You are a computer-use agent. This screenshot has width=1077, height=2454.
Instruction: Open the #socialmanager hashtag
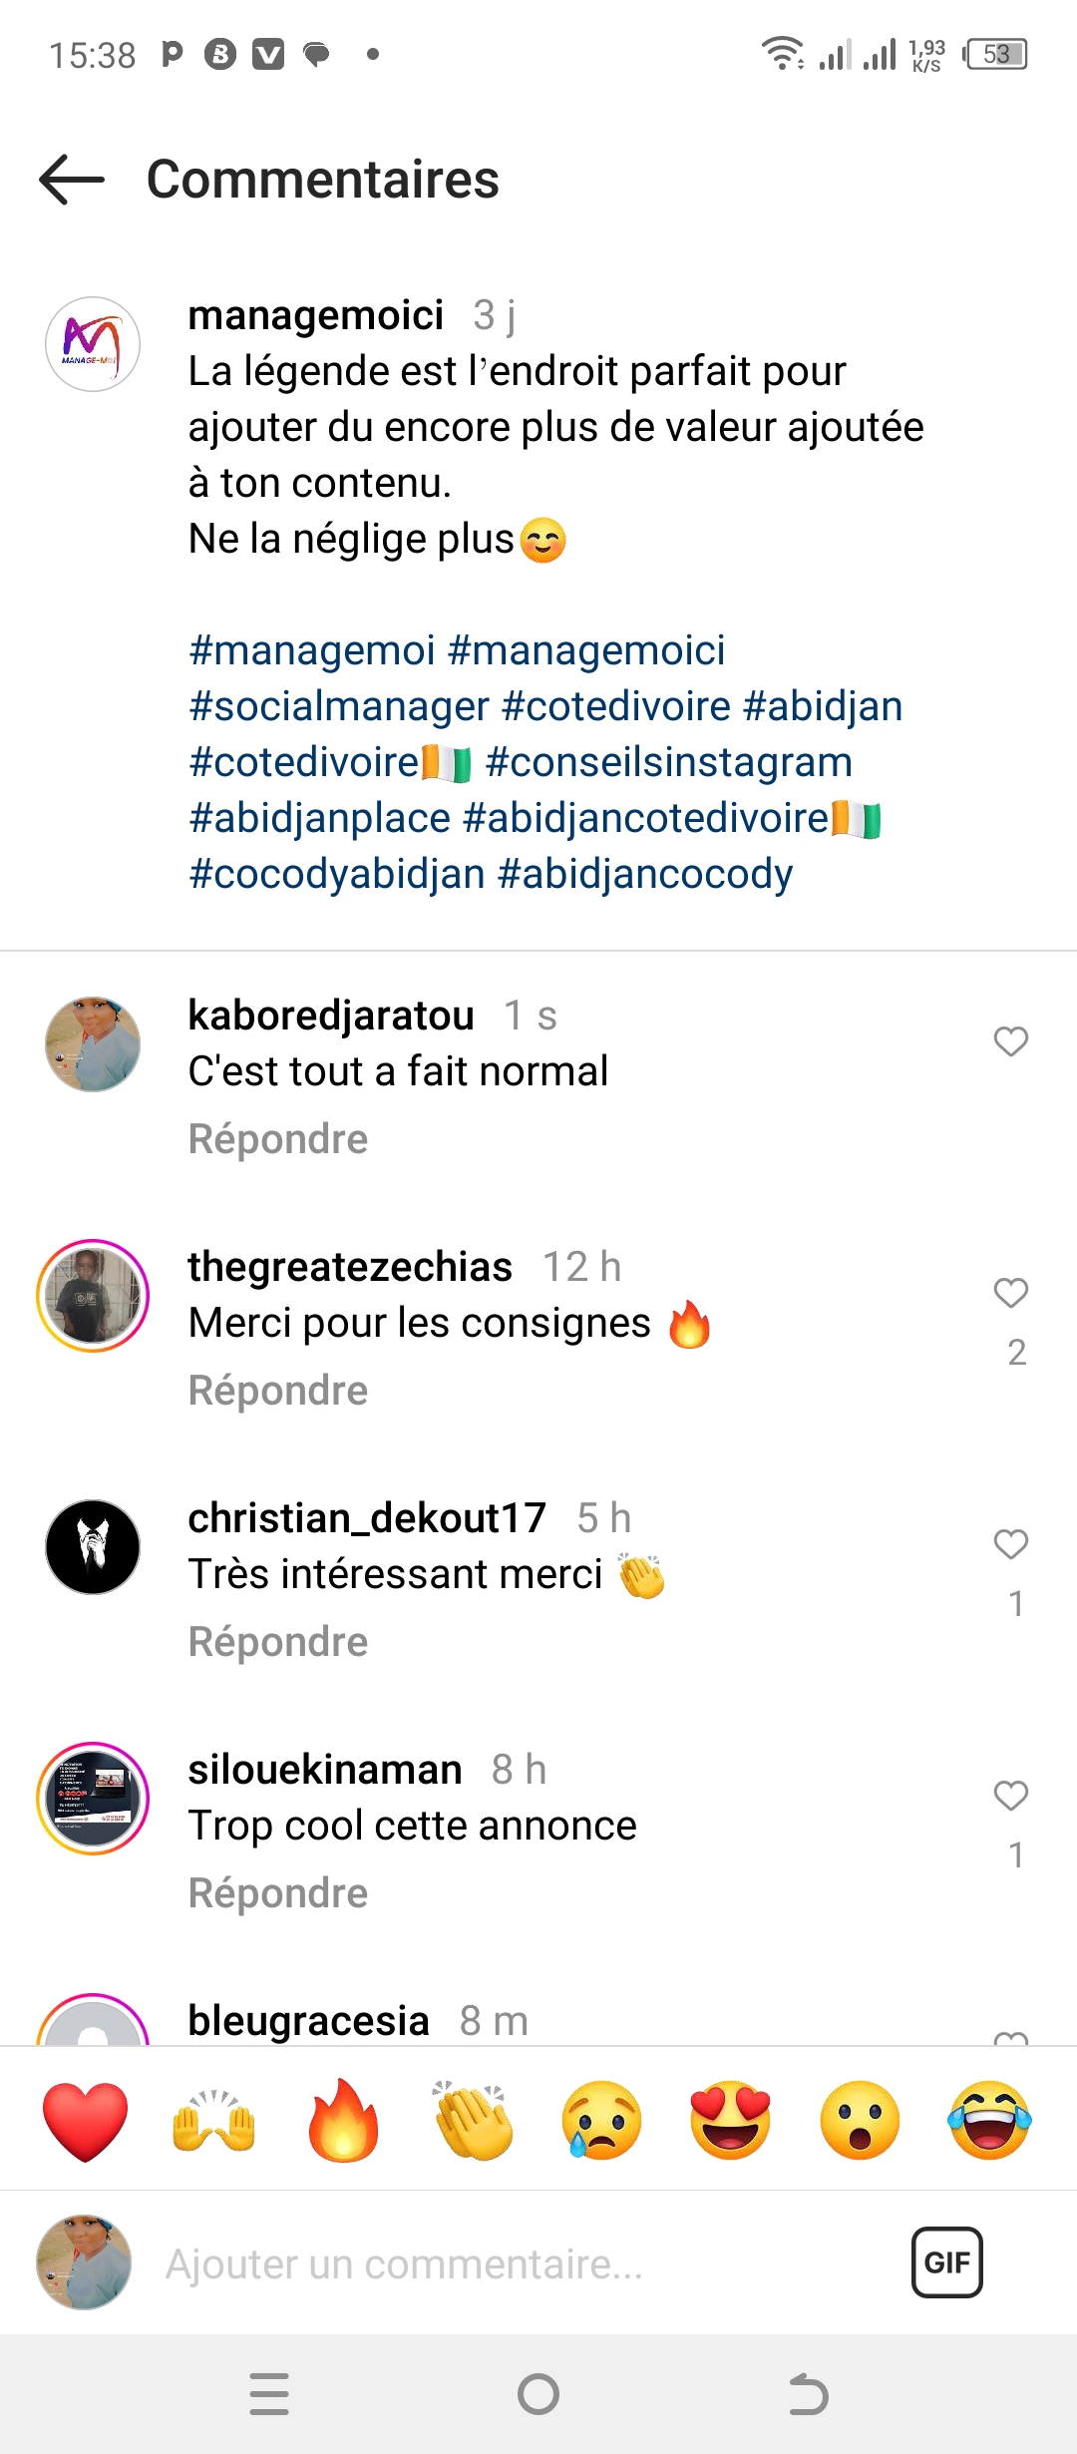(339, 706)
